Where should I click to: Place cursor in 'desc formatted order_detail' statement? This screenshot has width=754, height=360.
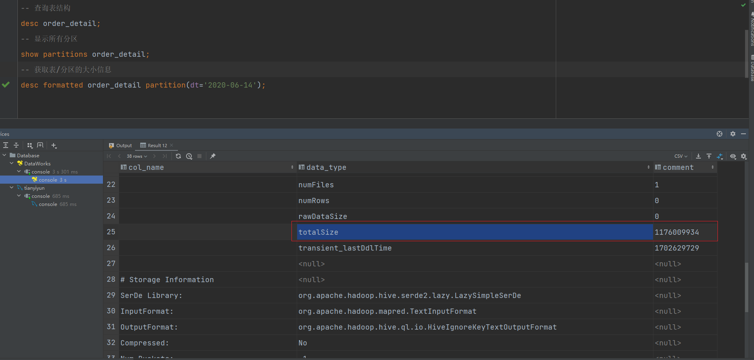coord(143,85)
